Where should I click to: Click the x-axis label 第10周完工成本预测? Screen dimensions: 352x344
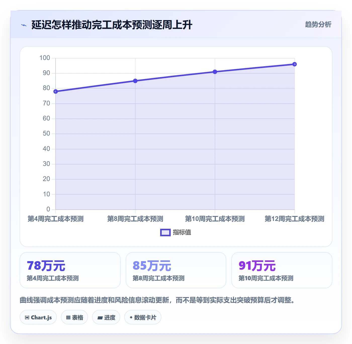215,219
